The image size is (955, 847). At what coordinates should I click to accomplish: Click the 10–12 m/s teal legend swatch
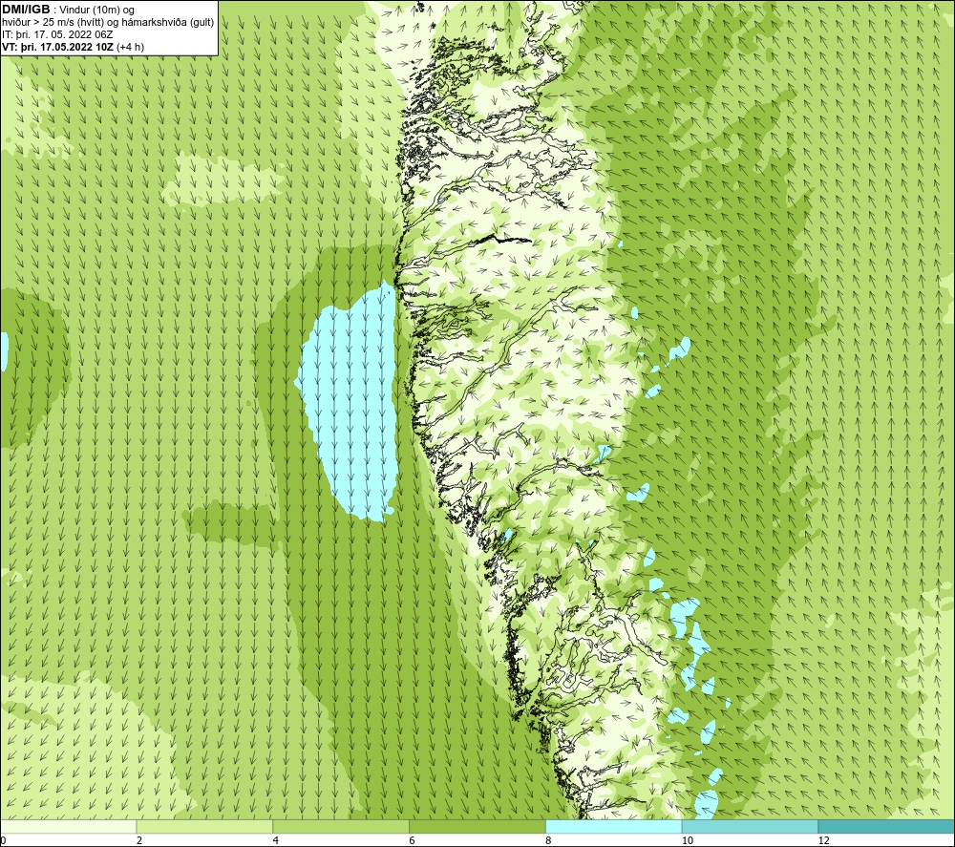(751, 826)
